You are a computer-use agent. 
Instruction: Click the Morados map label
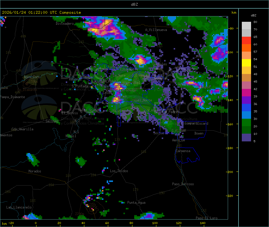click(x=35, y=171)
